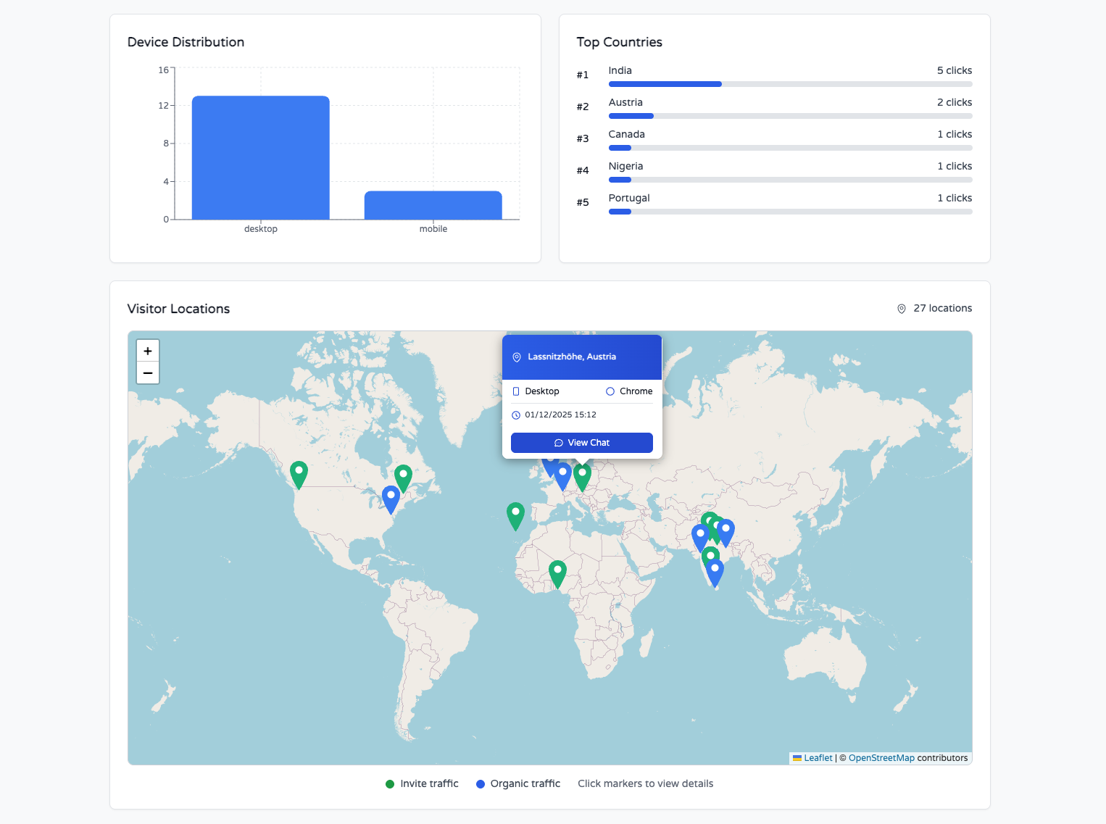The width and height of the screenshot is (1106, 824).
Task: Open the Leaflet link
Action: tap(818, 757)
